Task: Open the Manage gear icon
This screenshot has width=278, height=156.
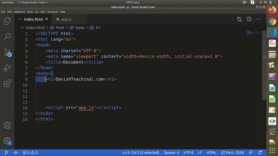Action: (7, 141)
